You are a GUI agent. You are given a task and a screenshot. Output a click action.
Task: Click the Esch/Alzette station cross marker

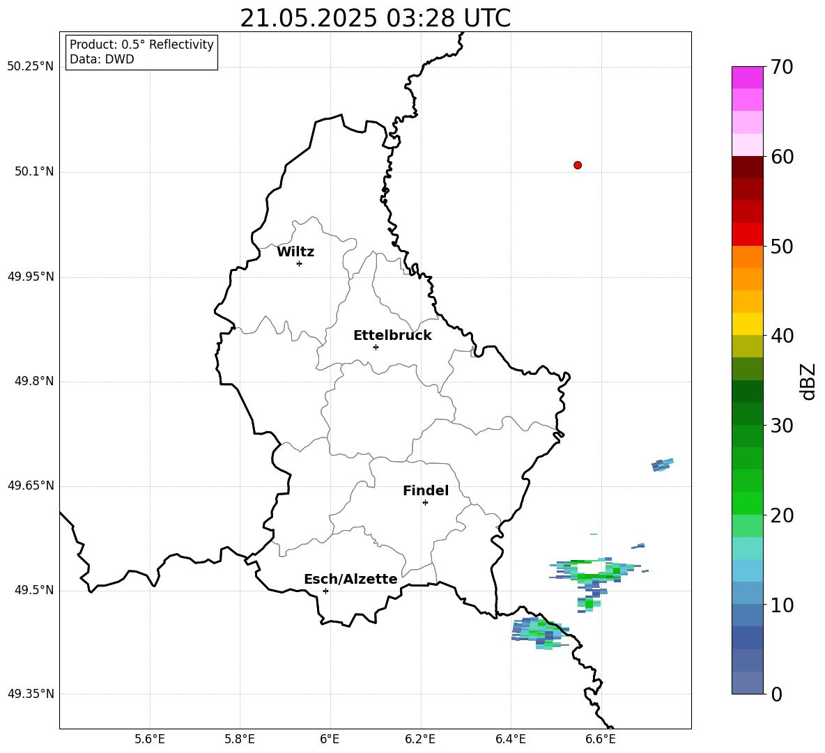[325, 591]
